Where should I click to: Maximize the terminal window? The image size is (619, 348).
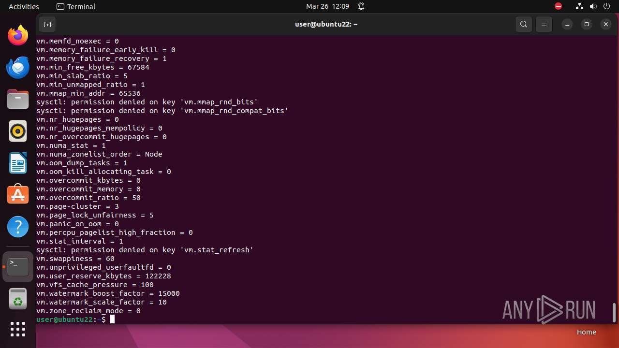[x=587, y=24]
